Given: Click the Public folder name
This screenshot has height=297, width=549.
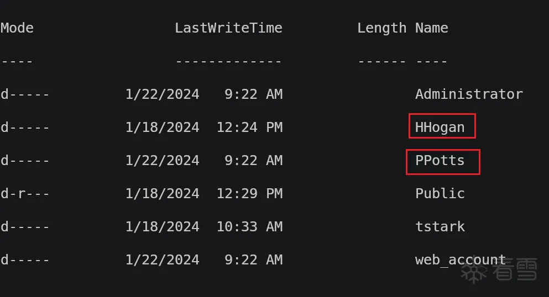Looking at the screenshot, I should [440, 193].
